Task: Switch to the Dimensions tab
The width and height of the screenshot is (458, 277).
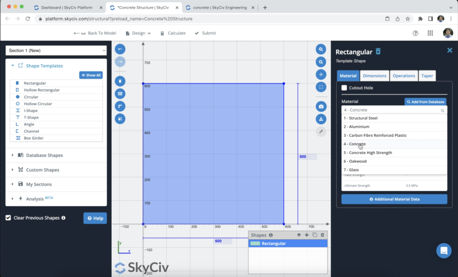Action: [x=374, y=76]
